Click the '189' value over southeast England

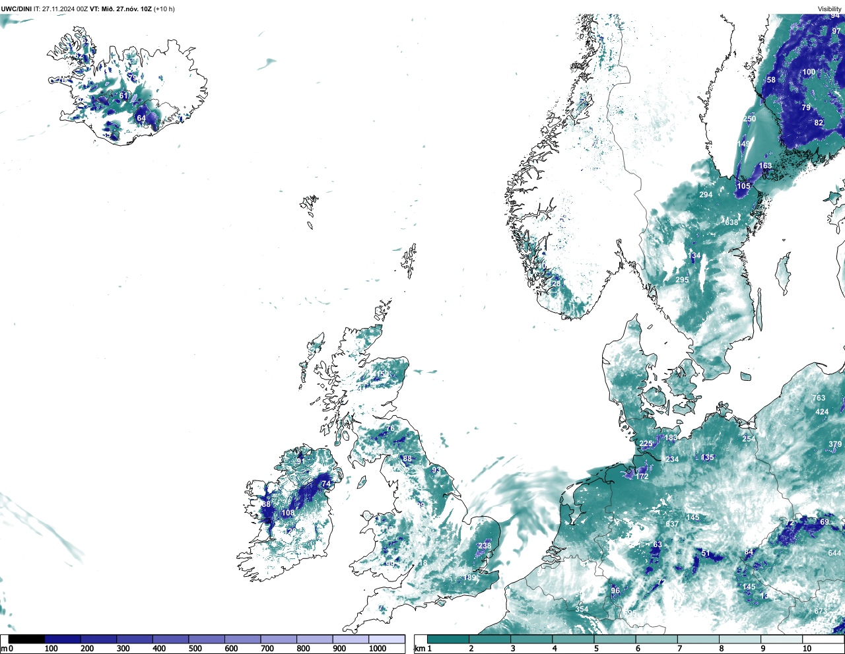tap(469, 577)
